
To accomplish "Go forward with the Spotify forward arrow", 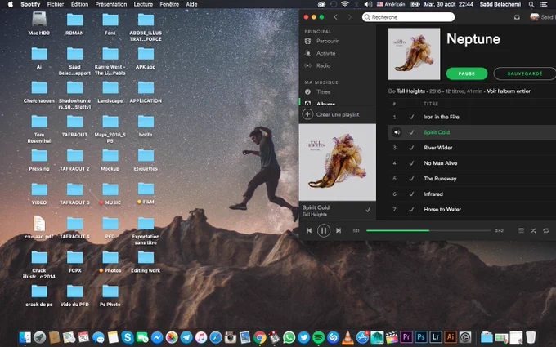I will [350, 17].
